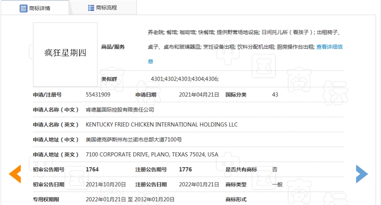381x205 pixels.
Task: Click the 专用权期限 label
Action: pos(46,199)
